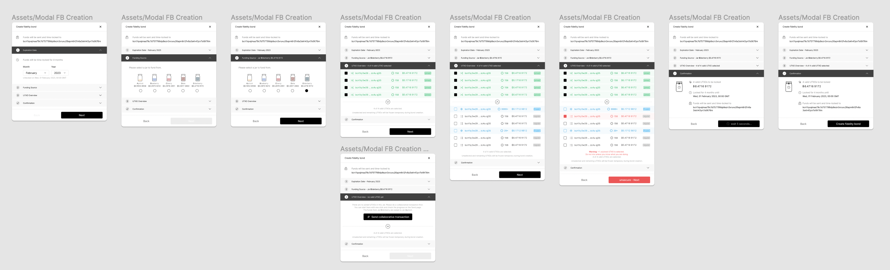
Task: Click the Apricot jar icon where no jar is selected
Action: (140, 78)
